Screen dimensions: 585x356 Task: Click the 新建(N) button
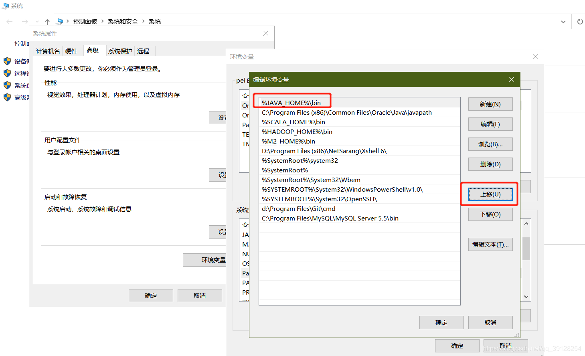click(x=490, y=104)
